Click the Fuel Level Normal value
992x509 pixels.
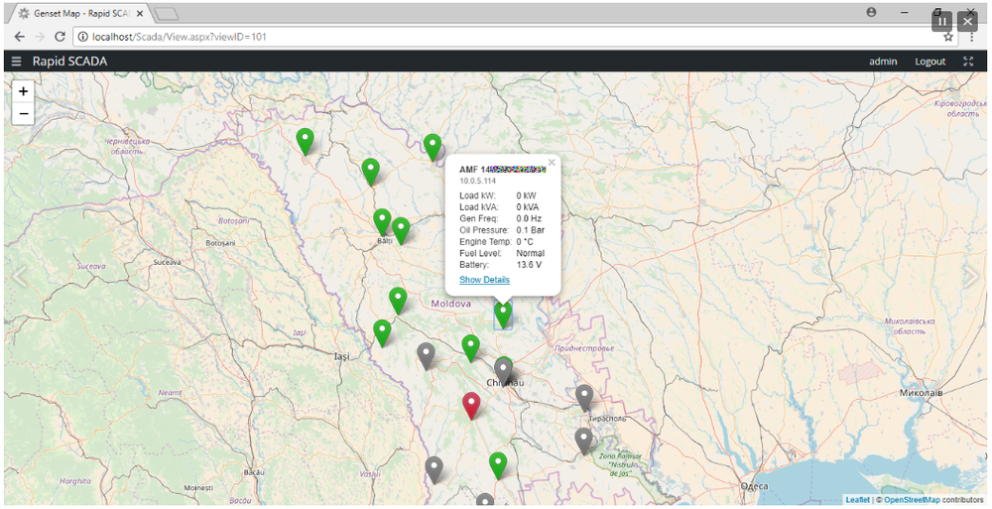(530, 253)
